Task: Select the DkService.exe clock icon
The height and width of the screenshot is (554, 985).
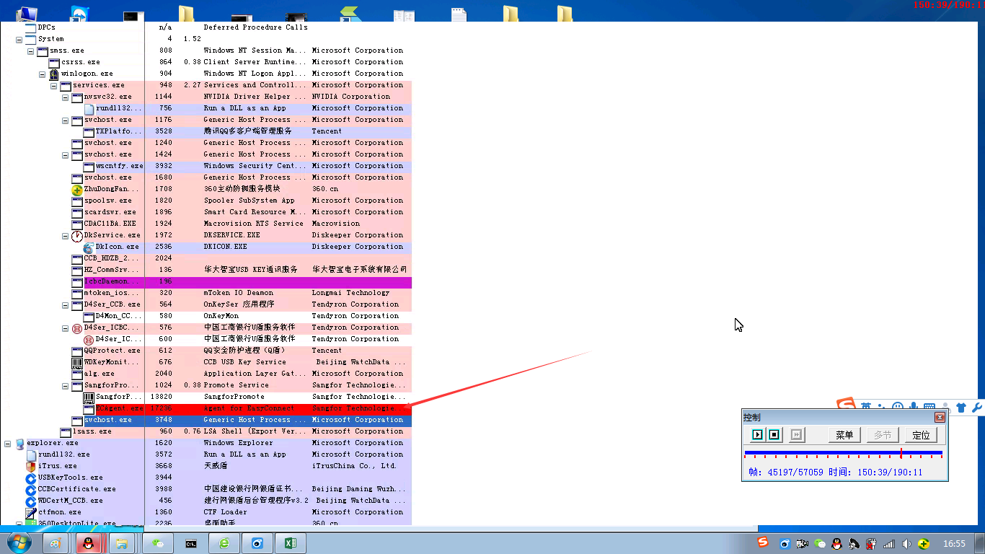Action: click(x=77, y=235)
